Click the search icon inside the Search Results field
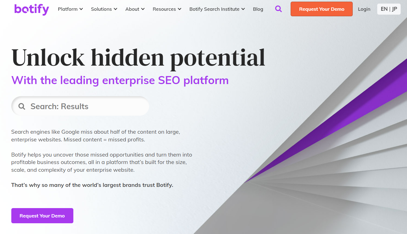The height and width of the screenshot is (234, 407). pos(22,106)
